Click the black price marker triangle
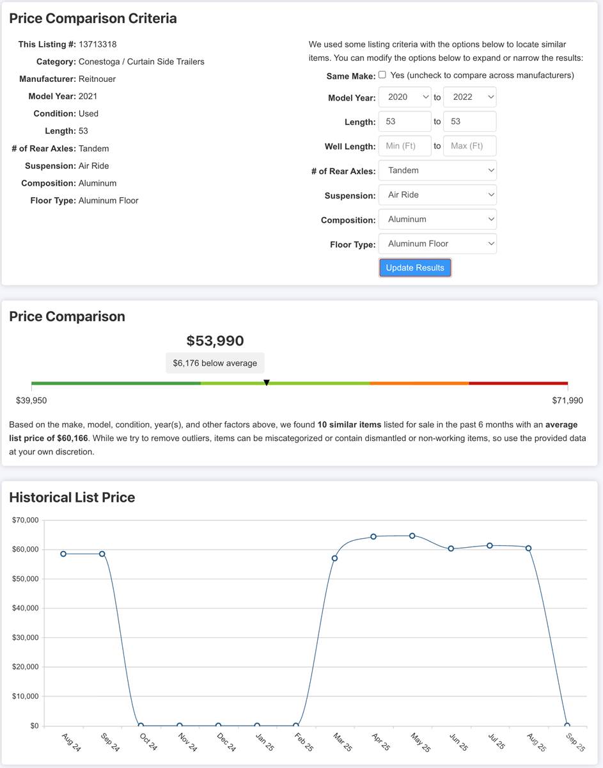Viewport: 603px width, 768px height. coord(267,383)
